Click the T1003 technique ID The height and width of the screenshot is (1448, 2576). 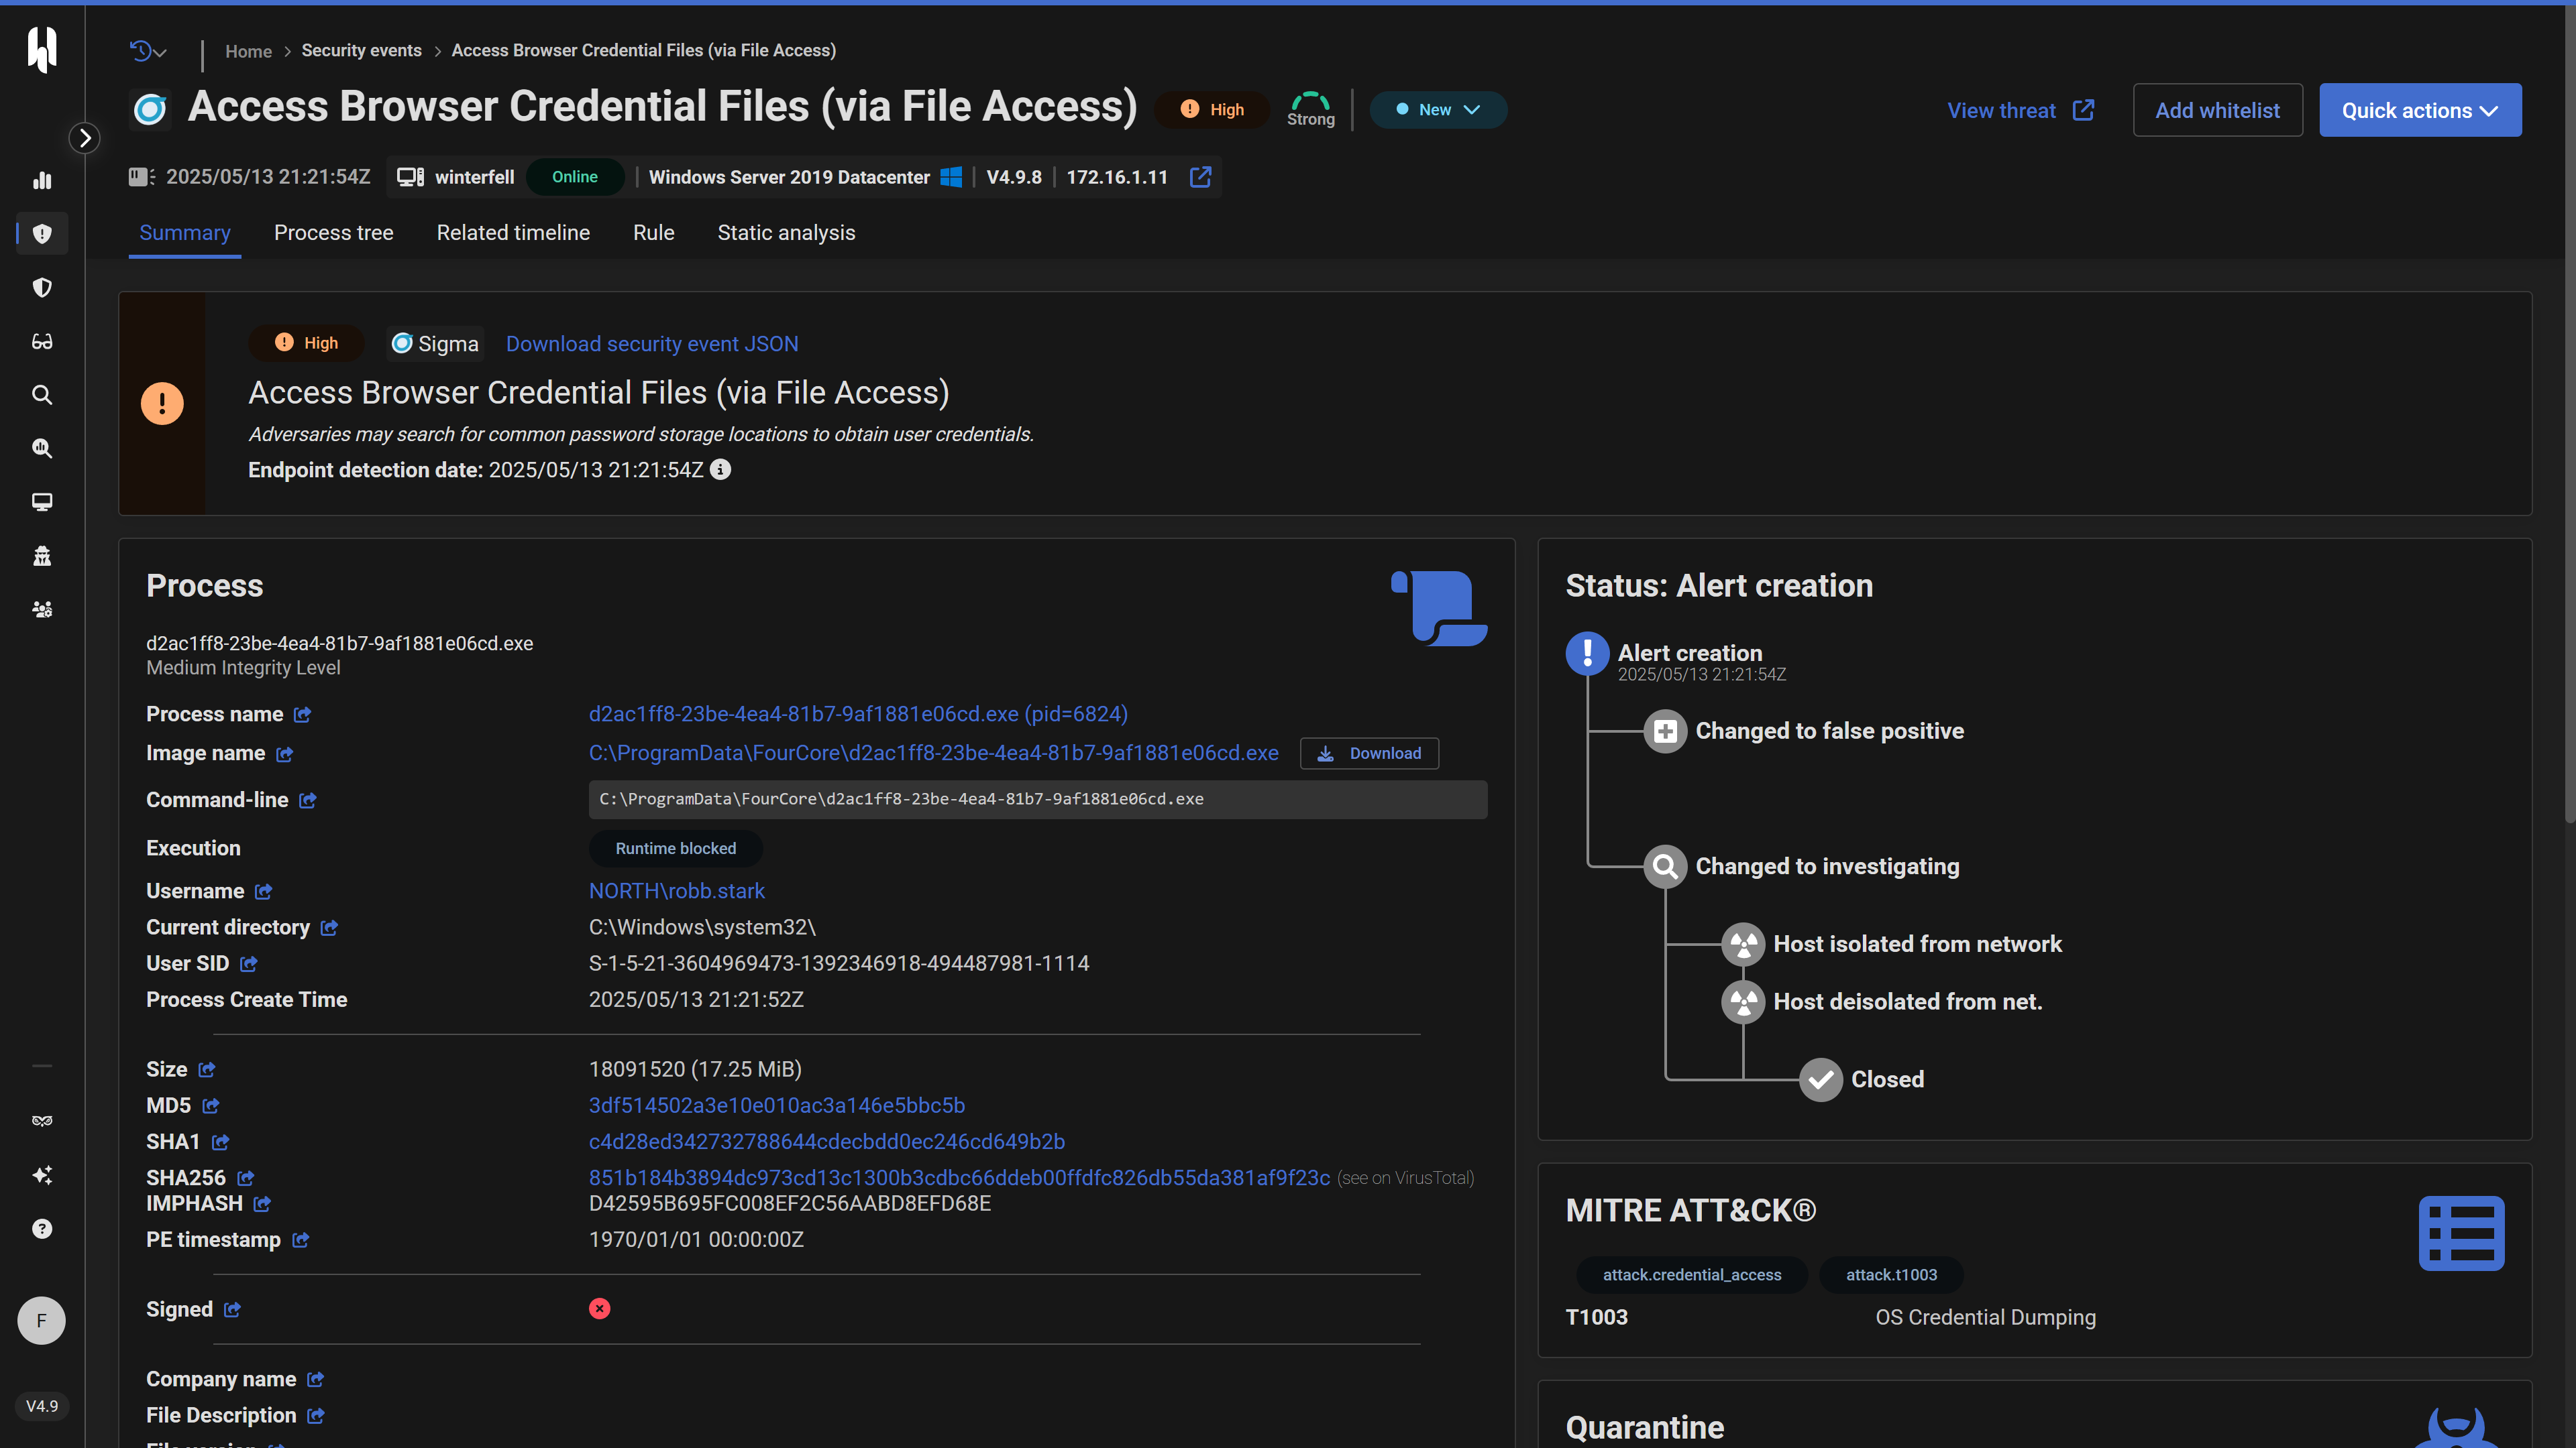(1596, 1318)
